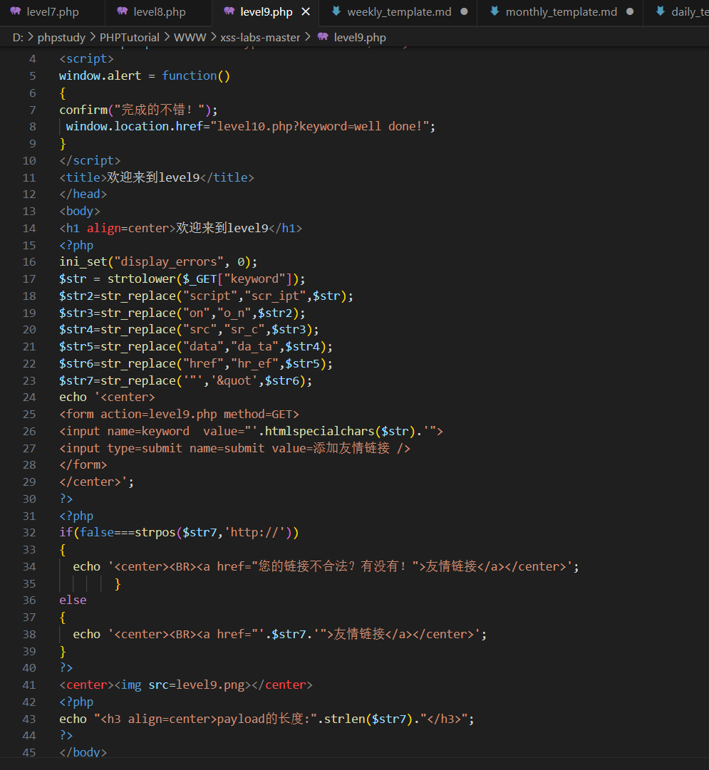Click '<body>' tag on line 13
Image resolution: width=709 pixels, height=770 pixels.
[80, 211]
